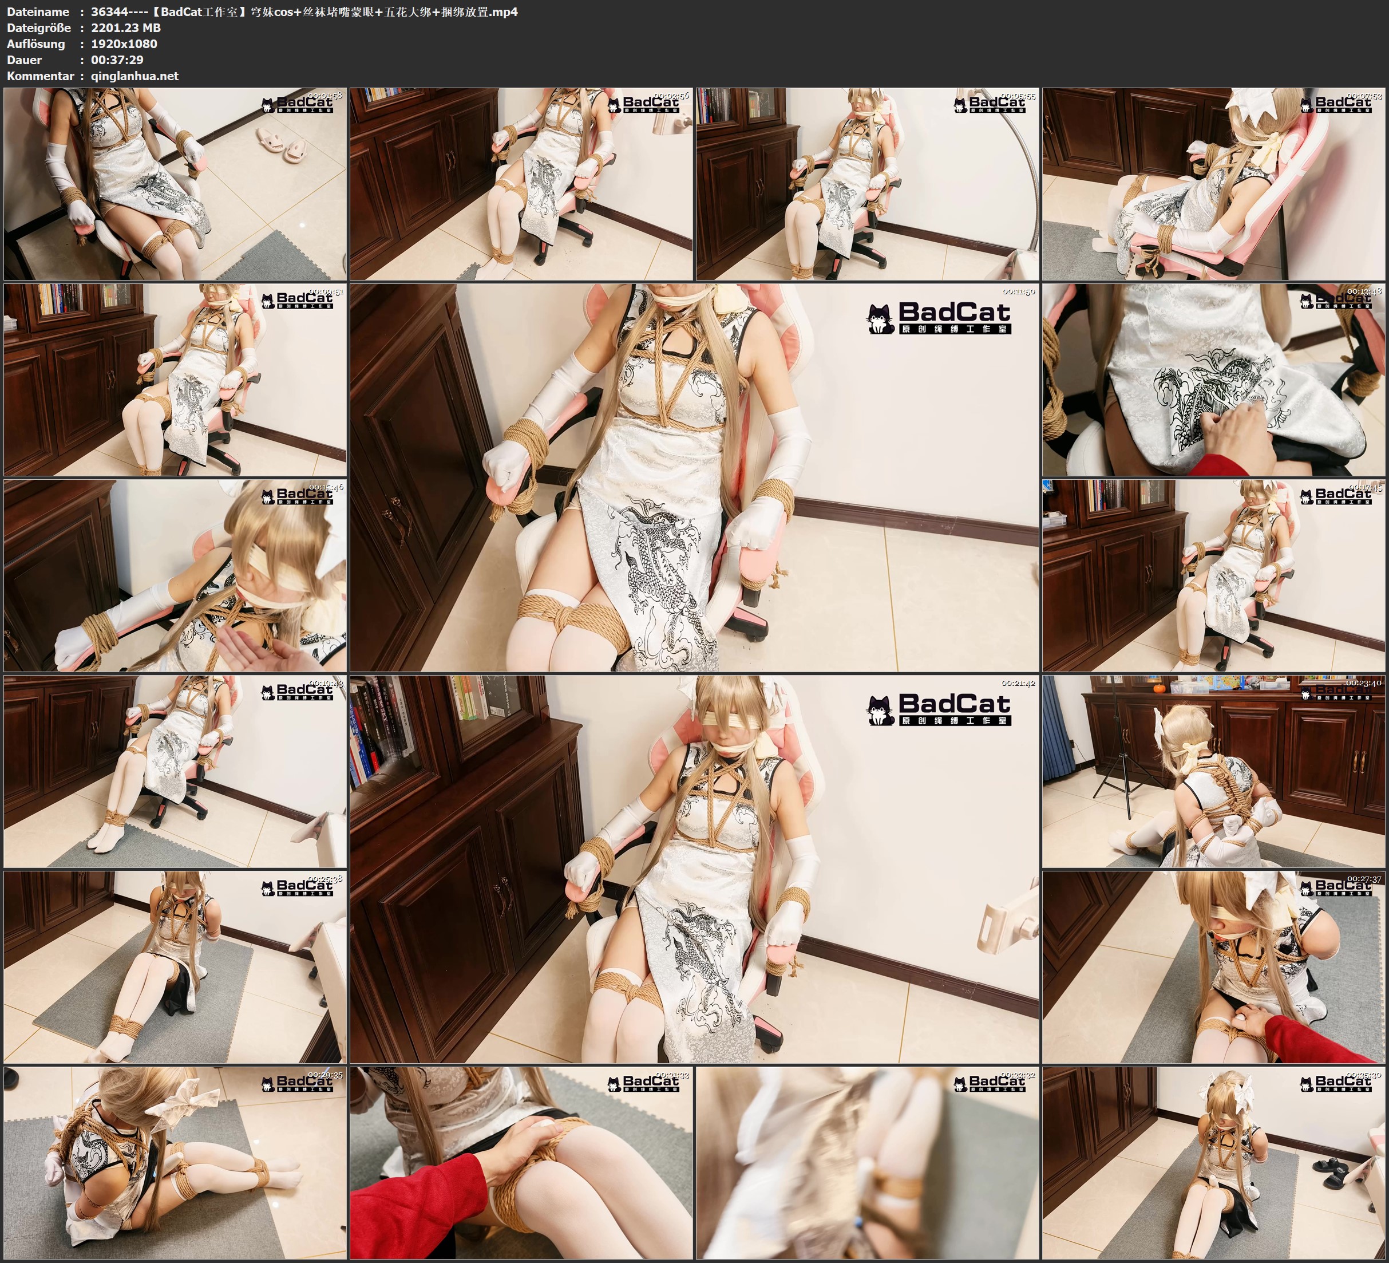Image resolution: width=1389 pixels, height=1263 pixels.
Task: Select the large thumbnail timestamped 00:21:42
Action: click(694, 869)
